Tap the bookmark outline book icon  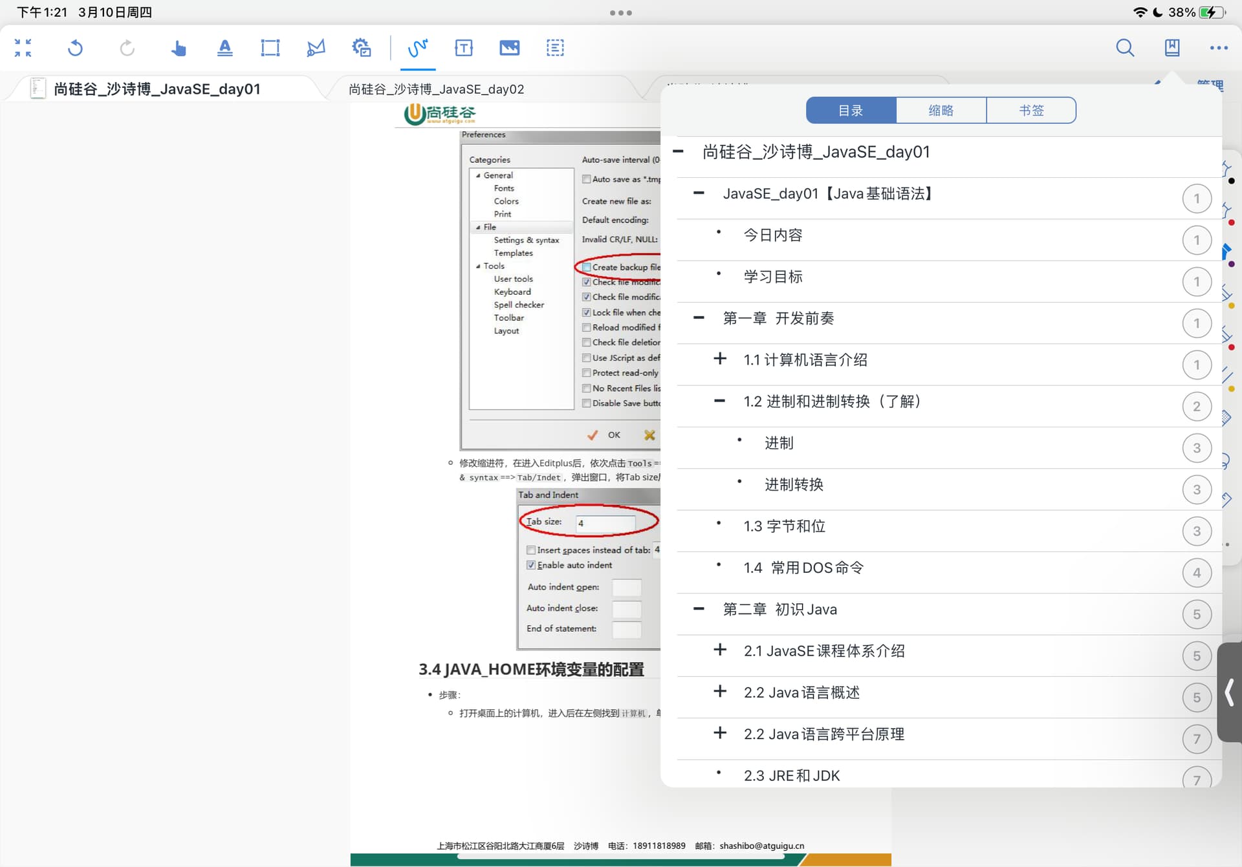coord(1172,48)
